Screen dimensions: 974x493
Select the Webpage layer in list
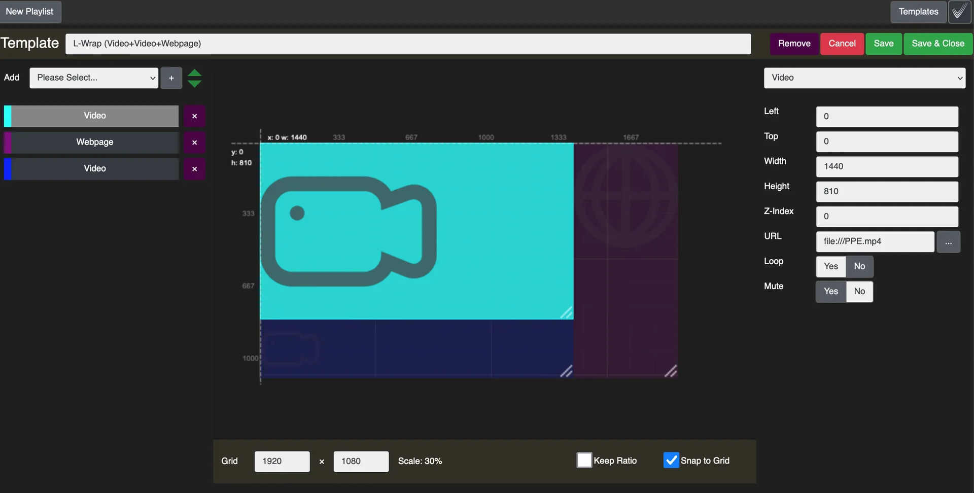tap(95, 143)
